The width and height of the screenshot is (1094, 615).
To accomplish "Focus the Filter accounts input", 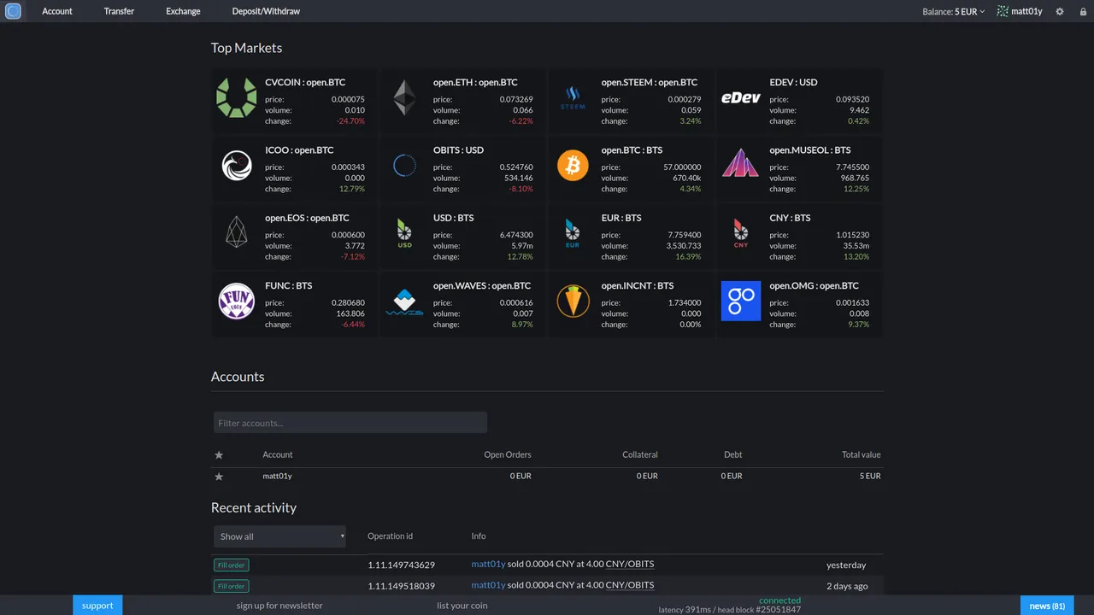I will coord(350,423).
